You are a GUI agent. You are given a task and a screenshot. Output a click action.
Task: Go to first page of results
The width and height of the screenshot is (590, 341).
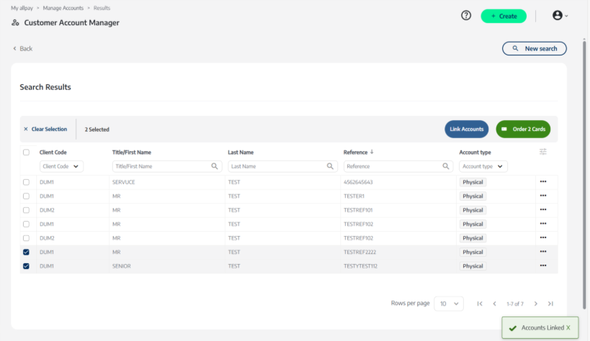480,304
